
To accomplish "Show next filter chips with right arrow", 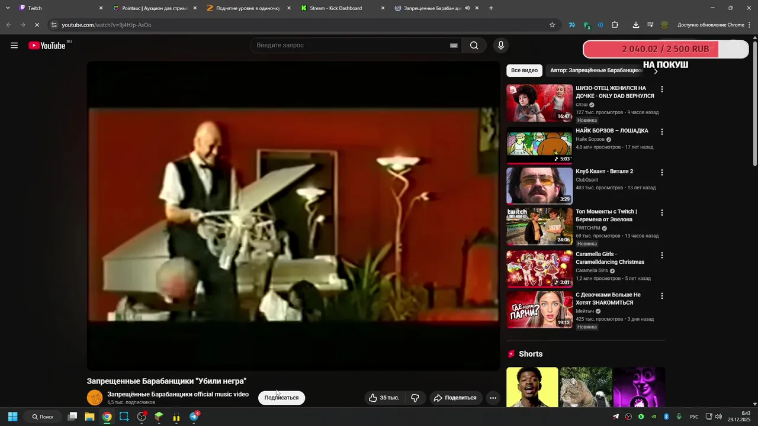I will [x=656, y=71].
